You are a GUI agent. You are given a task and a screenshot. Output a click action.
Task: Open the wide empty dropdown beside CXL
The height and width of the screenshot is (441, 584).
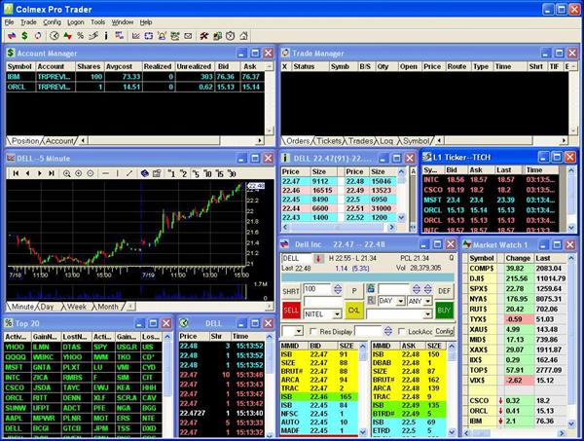428,314
